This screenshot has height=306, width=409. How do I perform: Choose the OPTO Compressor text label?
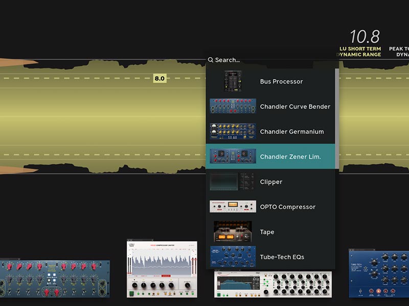[287, 207]
